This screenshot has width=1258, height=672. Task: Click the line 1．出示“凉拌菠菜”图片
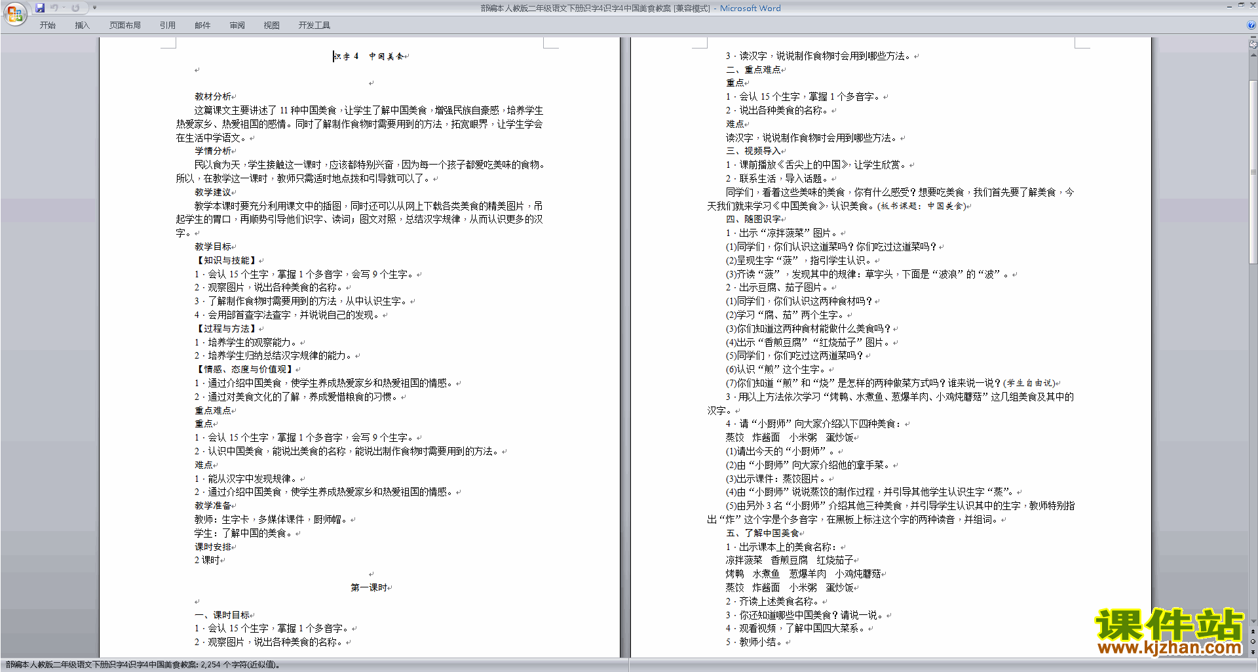tap(783, 233)
